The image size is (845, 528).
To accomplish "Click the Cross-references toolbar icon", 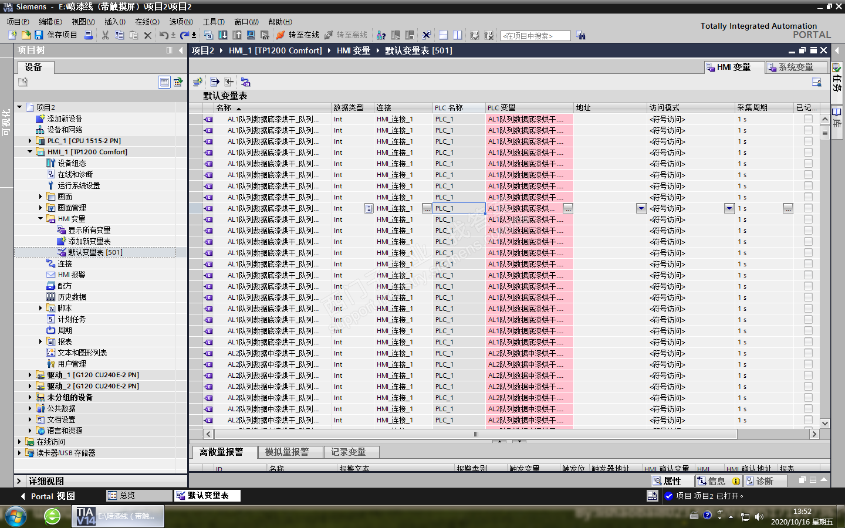I will 427,35.
